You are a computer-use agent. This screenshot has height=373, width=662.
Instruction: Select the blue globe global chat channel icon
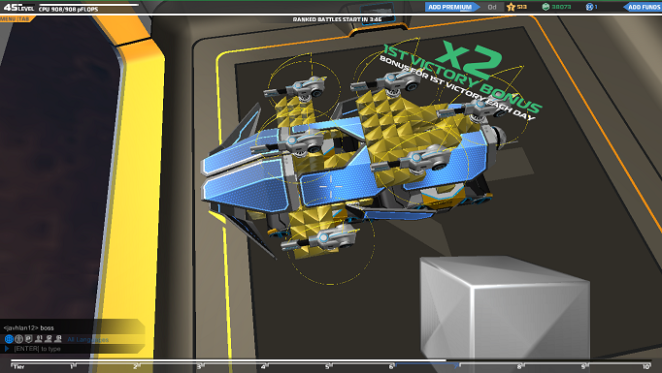tap(9, 339)
